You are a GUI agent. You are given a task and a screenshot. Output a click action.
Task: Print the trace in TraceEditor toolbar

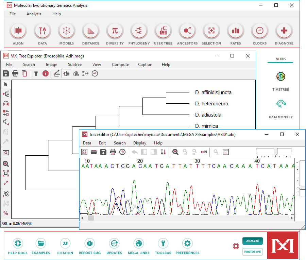click(113, 152)
